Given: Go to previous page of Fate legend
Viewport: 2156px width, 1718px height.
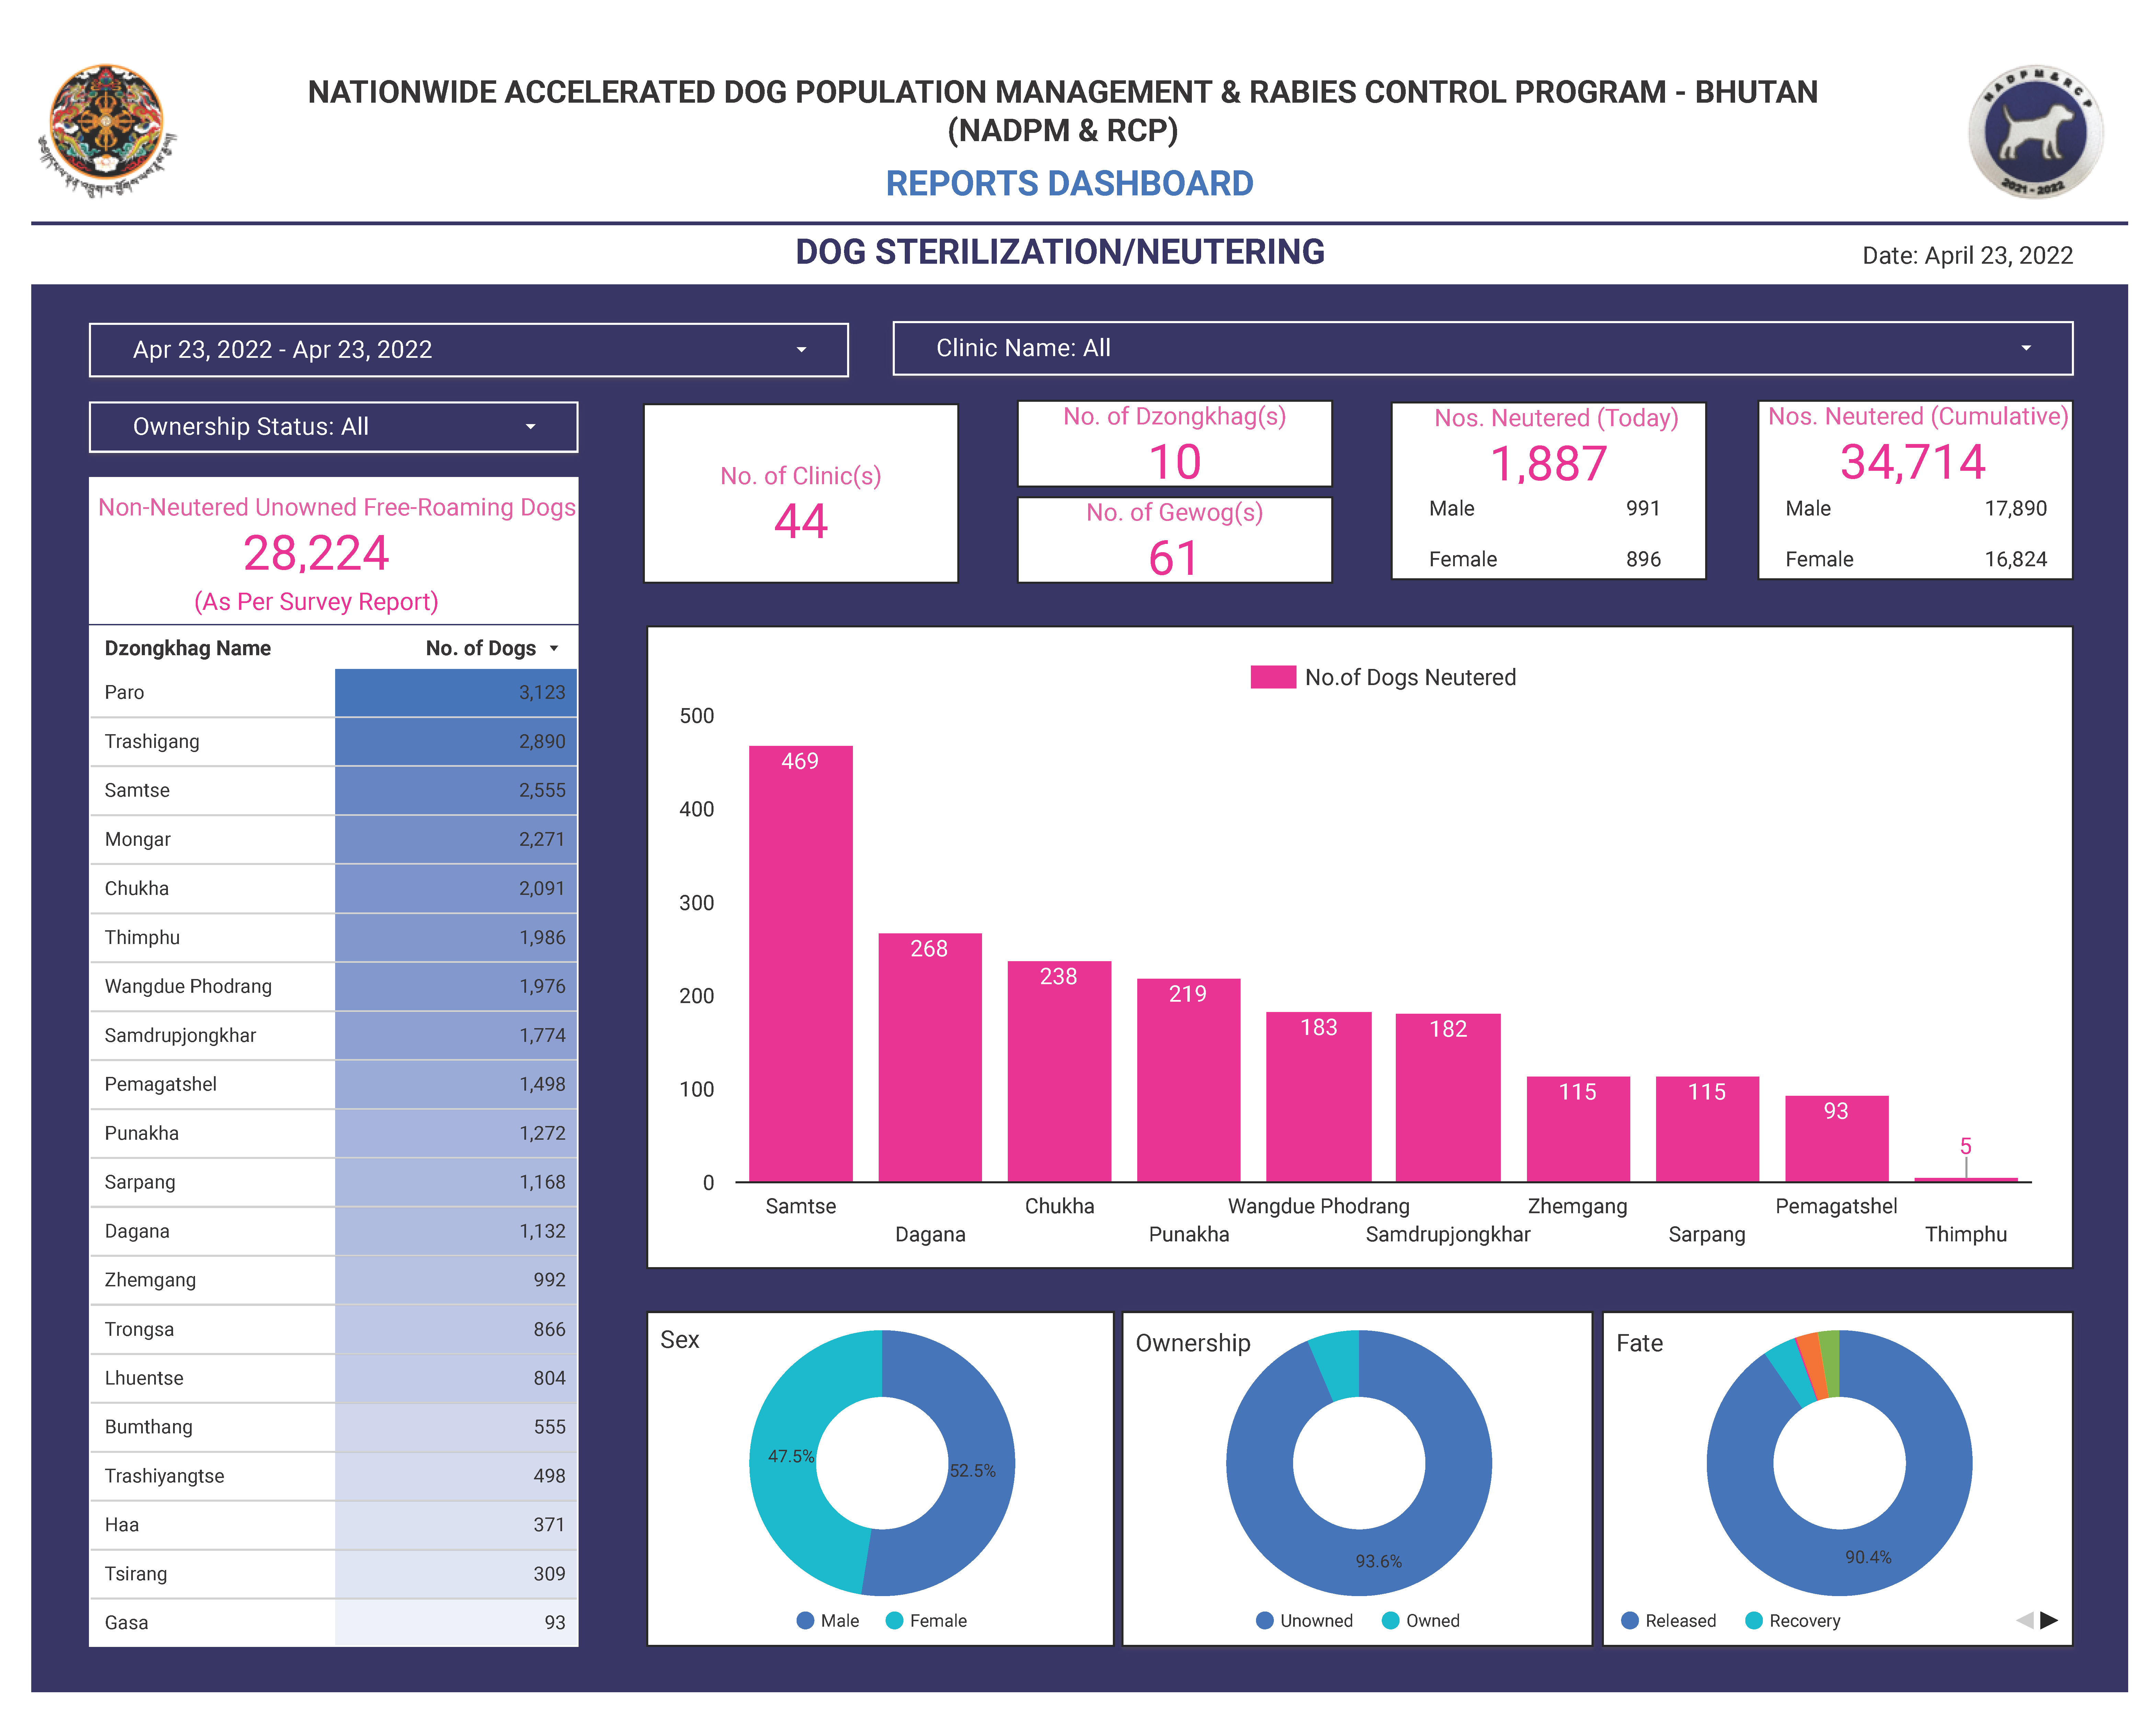Looking at the screenshot, I should tap(2025, 1620).
